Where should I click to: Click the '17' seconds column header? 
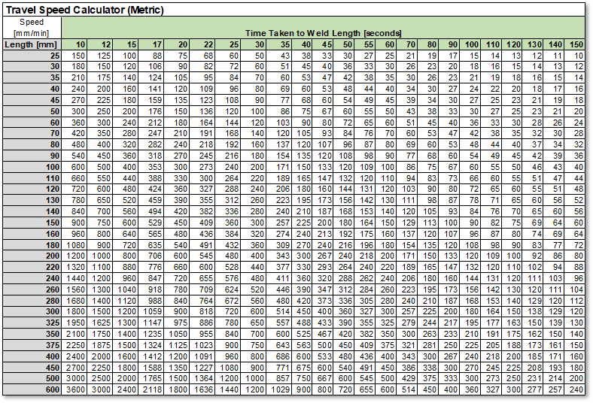pyautogui.click(x=151, y=44)
